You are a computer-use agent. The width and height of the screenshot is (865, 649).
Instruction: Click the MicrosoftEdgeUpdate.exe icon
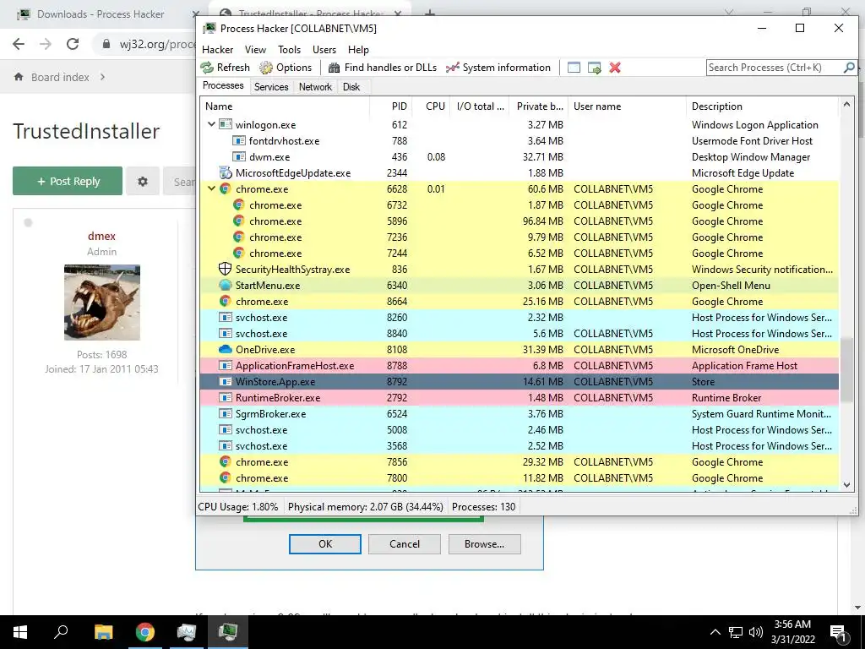(x=225, y=172)
